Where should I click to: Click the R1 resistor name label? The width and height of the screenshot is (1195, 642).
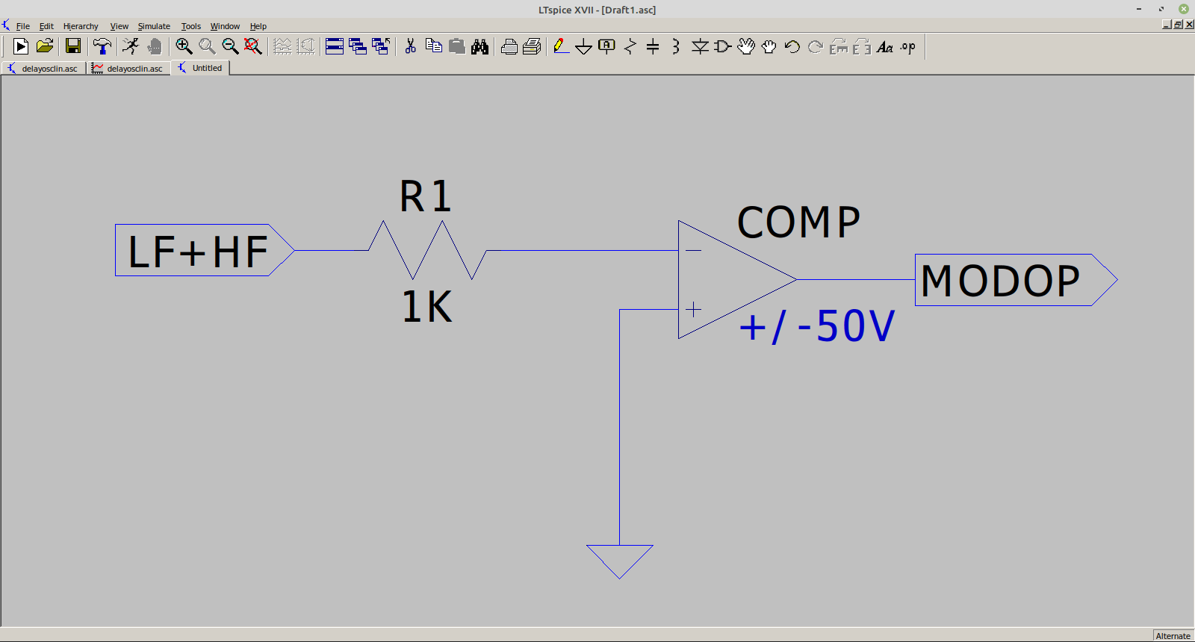coord(426,196)
